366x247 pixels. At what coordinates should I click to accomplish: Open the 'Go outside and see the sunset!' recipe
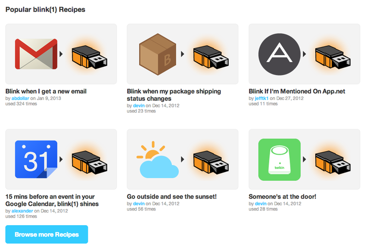172,196
